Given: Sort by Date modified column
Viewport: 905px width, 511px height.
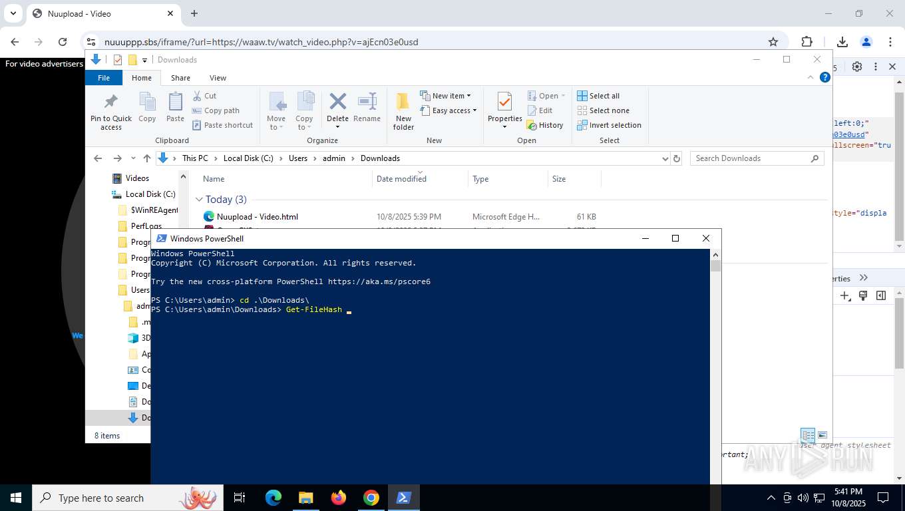Looking at the screenshot, I should [401, 178].
